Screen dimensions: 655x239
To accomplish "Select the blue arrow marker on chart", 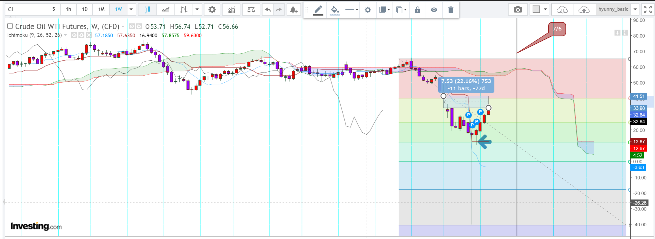I will (484, 142).
